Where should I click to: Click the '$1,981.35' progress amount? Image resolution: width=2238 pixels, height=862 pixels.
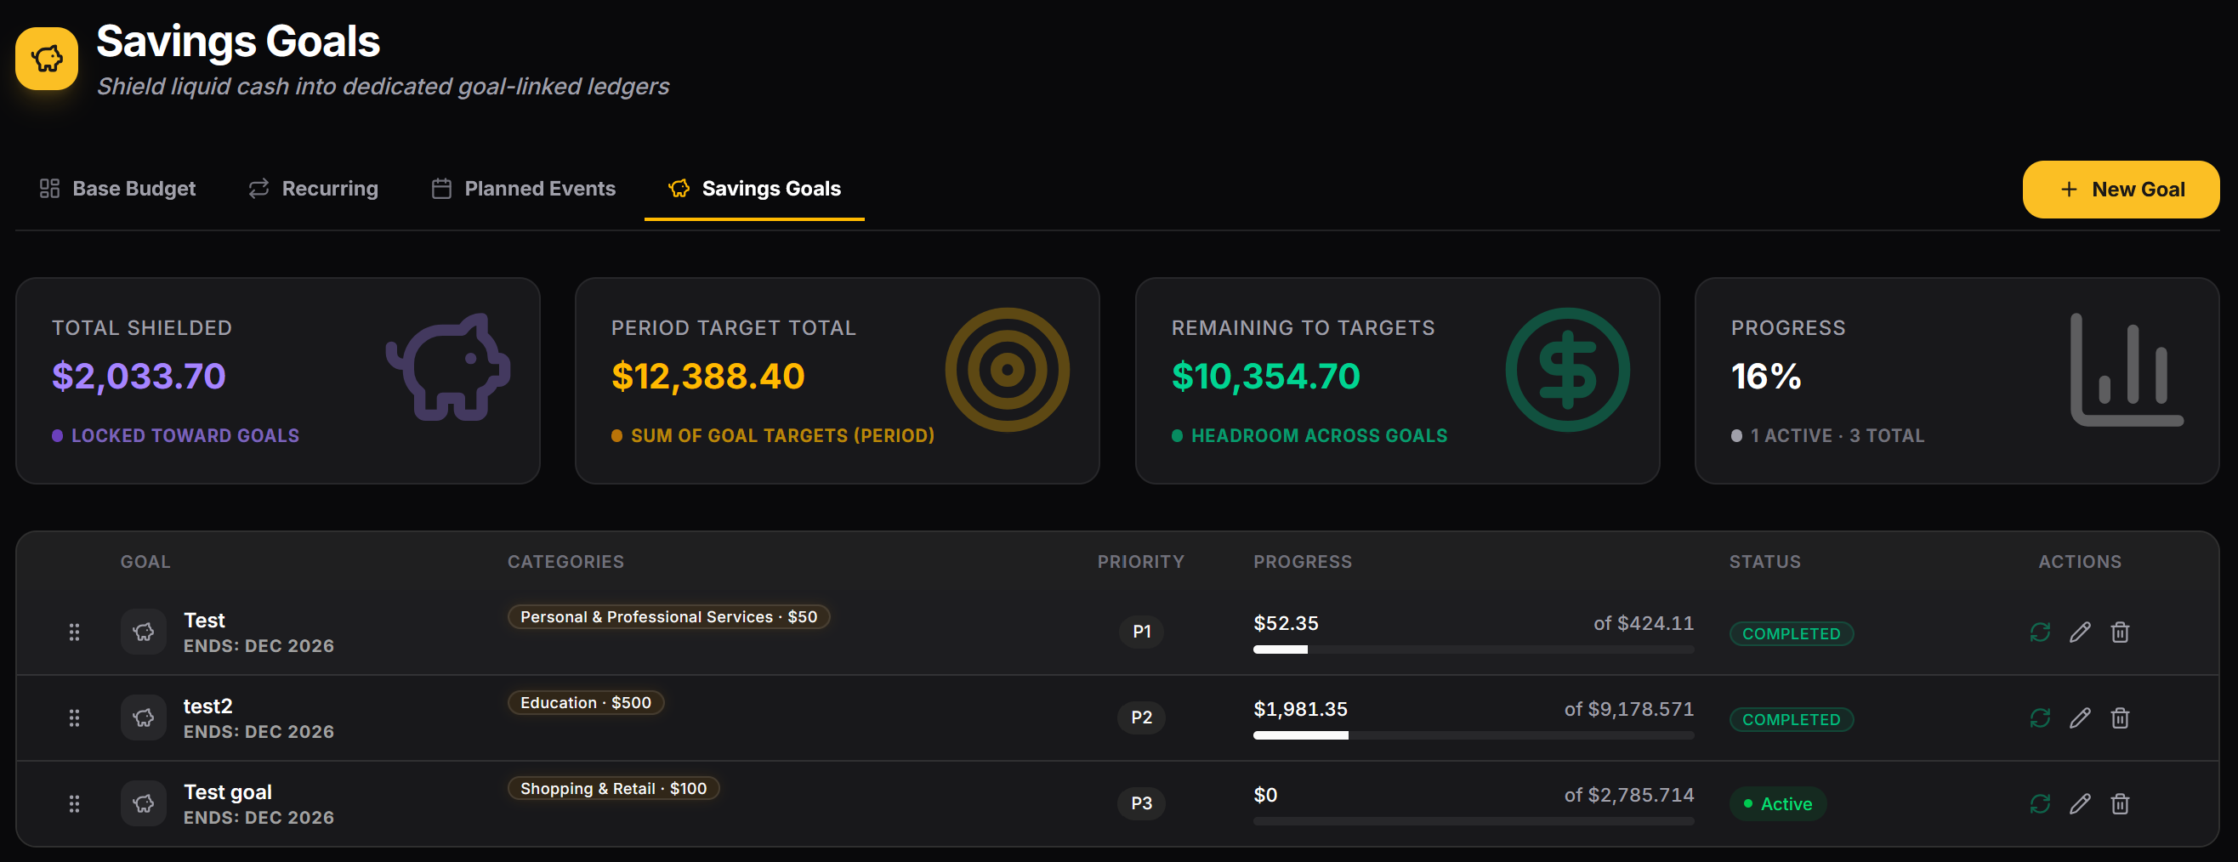[1300, 709]
